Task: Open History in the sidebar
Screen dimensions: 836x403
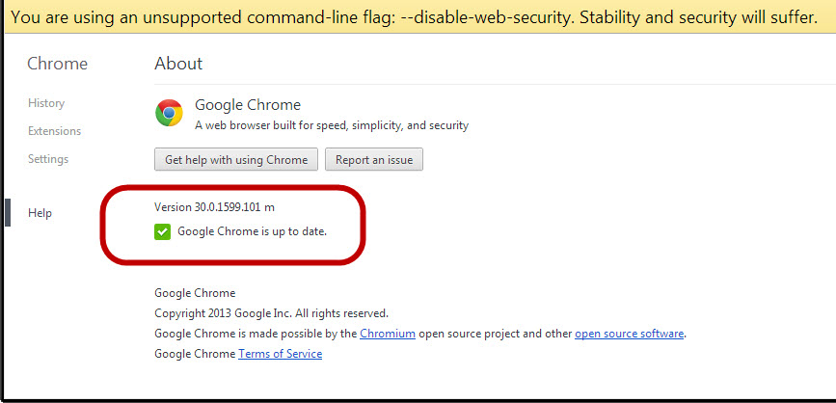Action: click(x=46, y=103)
